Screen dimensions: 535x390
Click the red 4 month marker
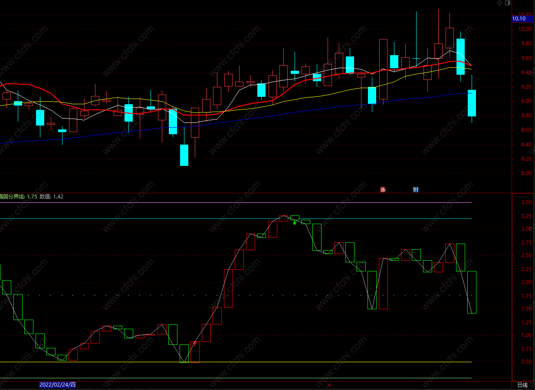329,385
